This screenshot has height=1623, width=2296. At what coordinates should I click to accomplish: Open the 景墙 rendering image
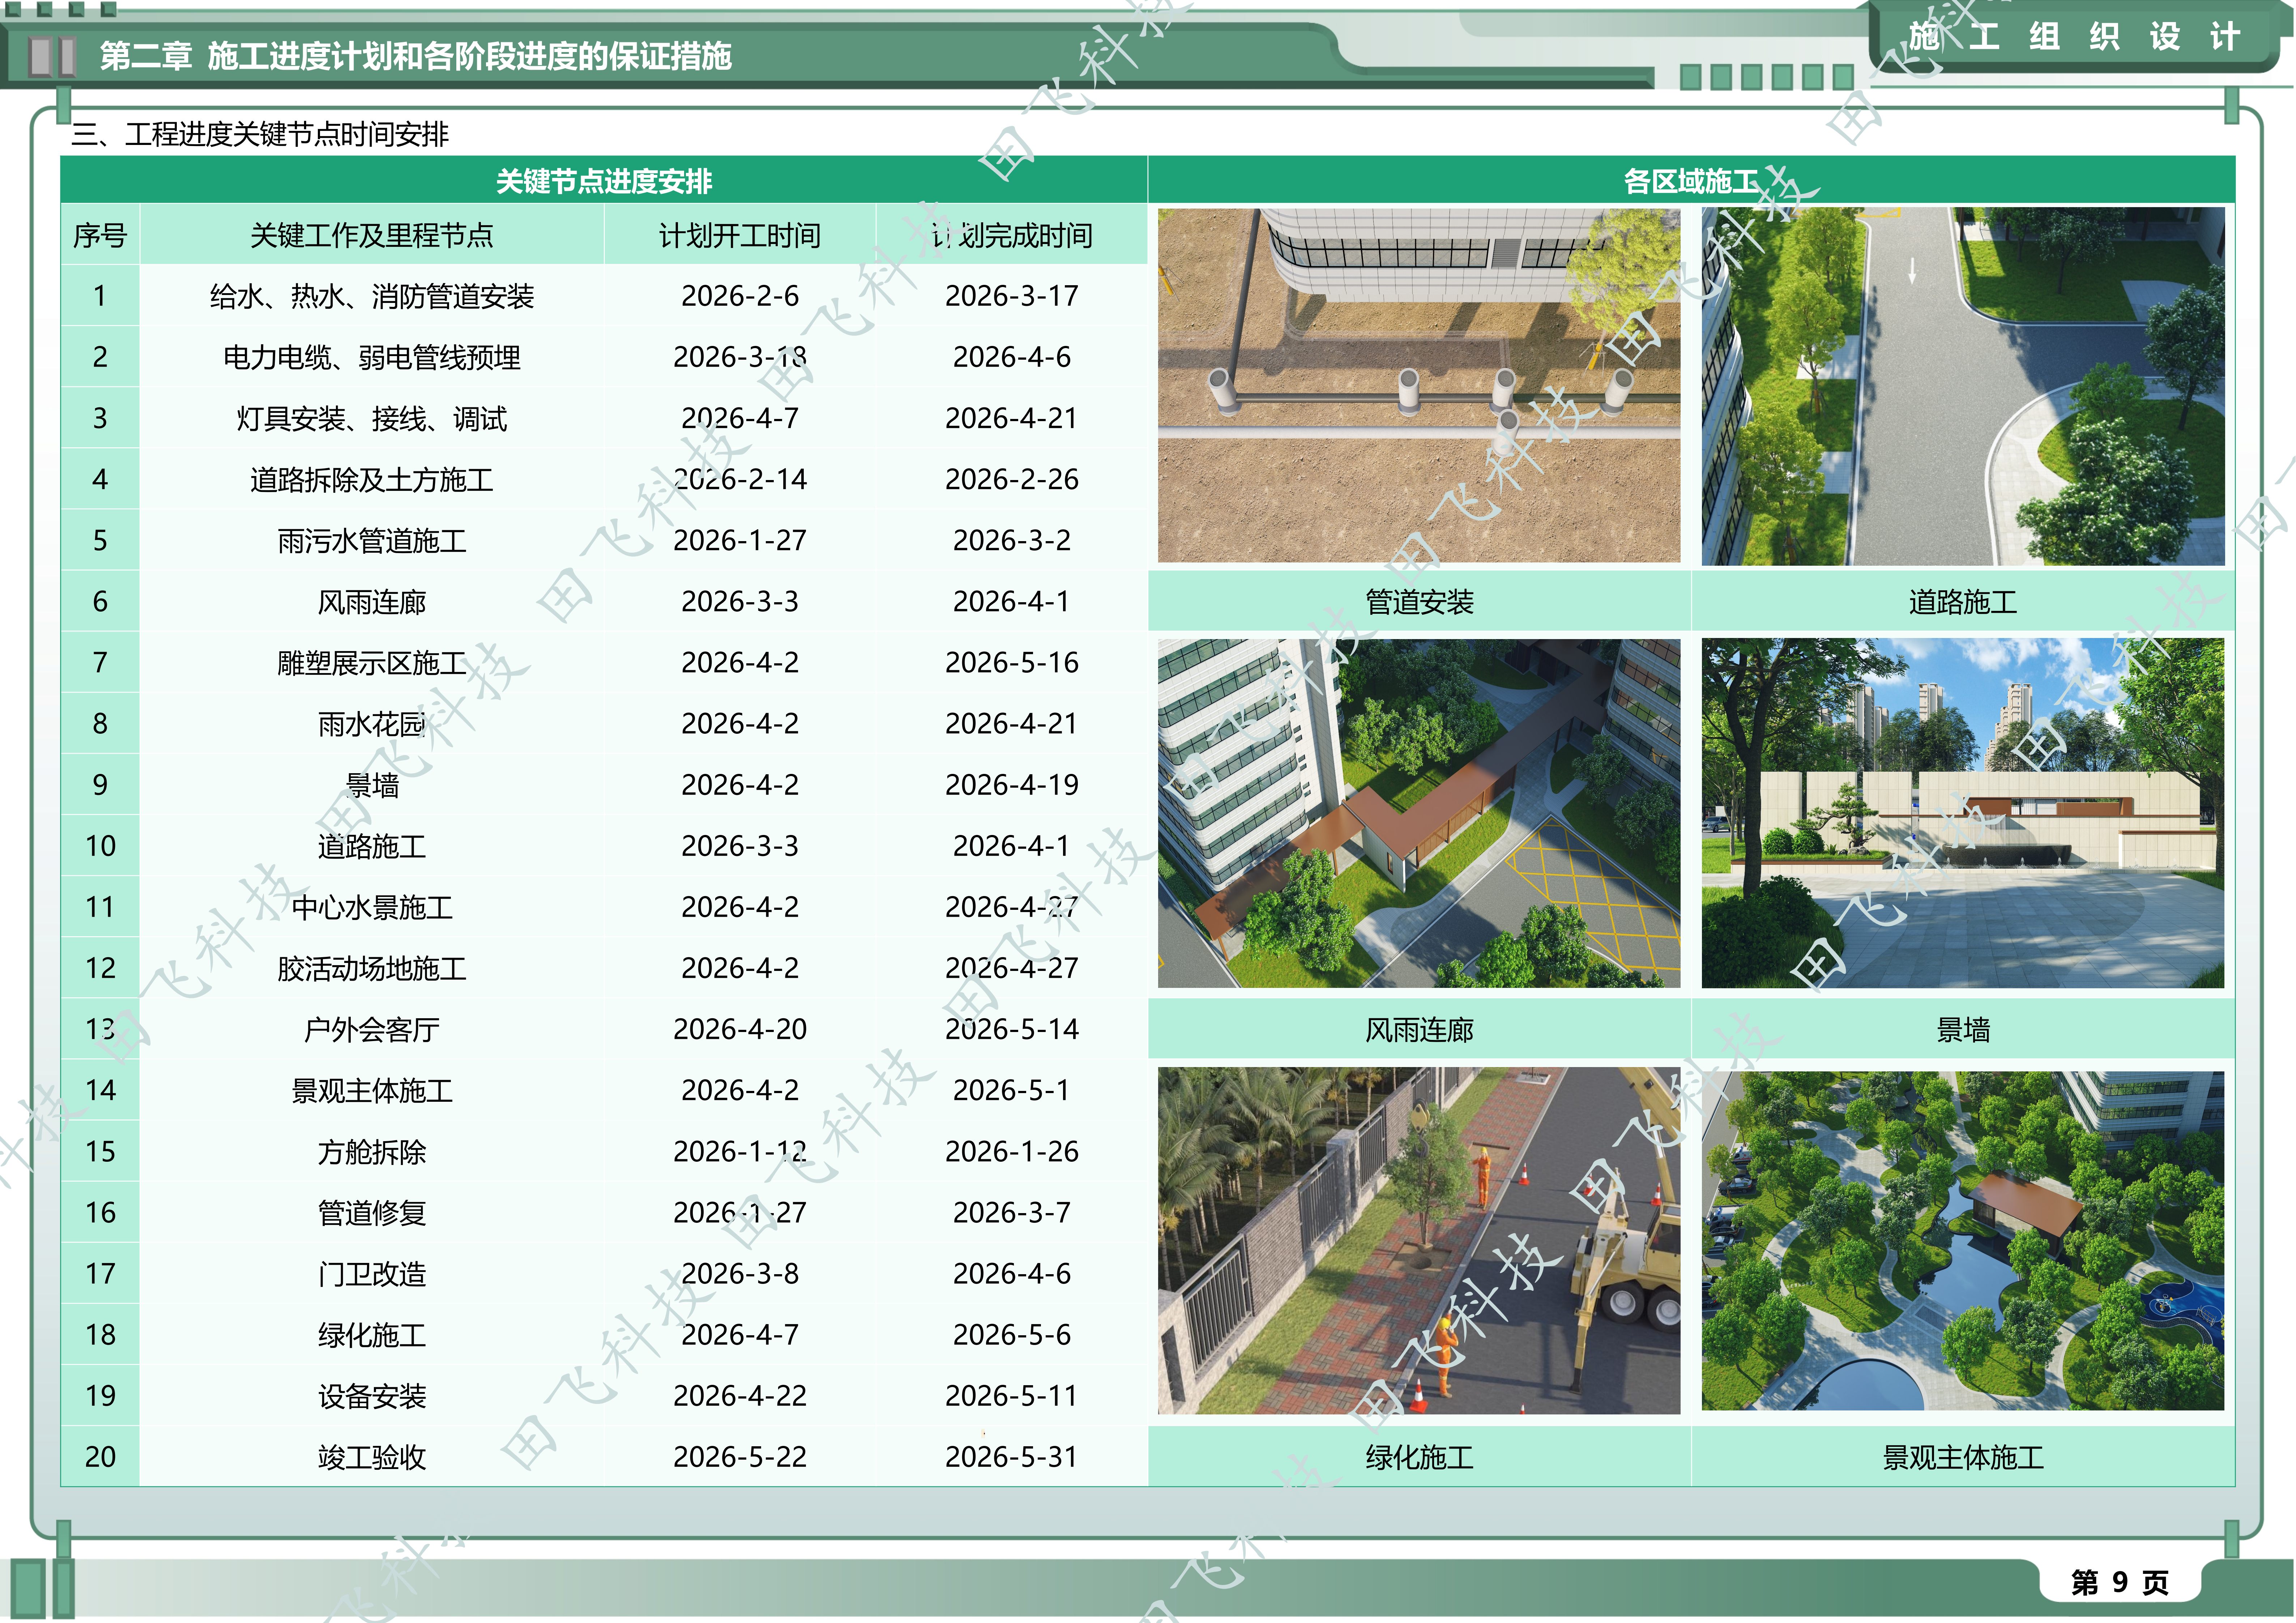pos(1963,813)
